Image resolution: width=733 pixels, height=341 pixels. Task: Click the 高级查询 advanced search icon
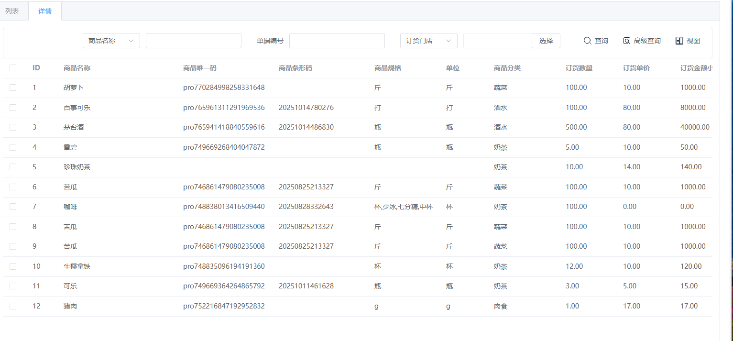627,41
